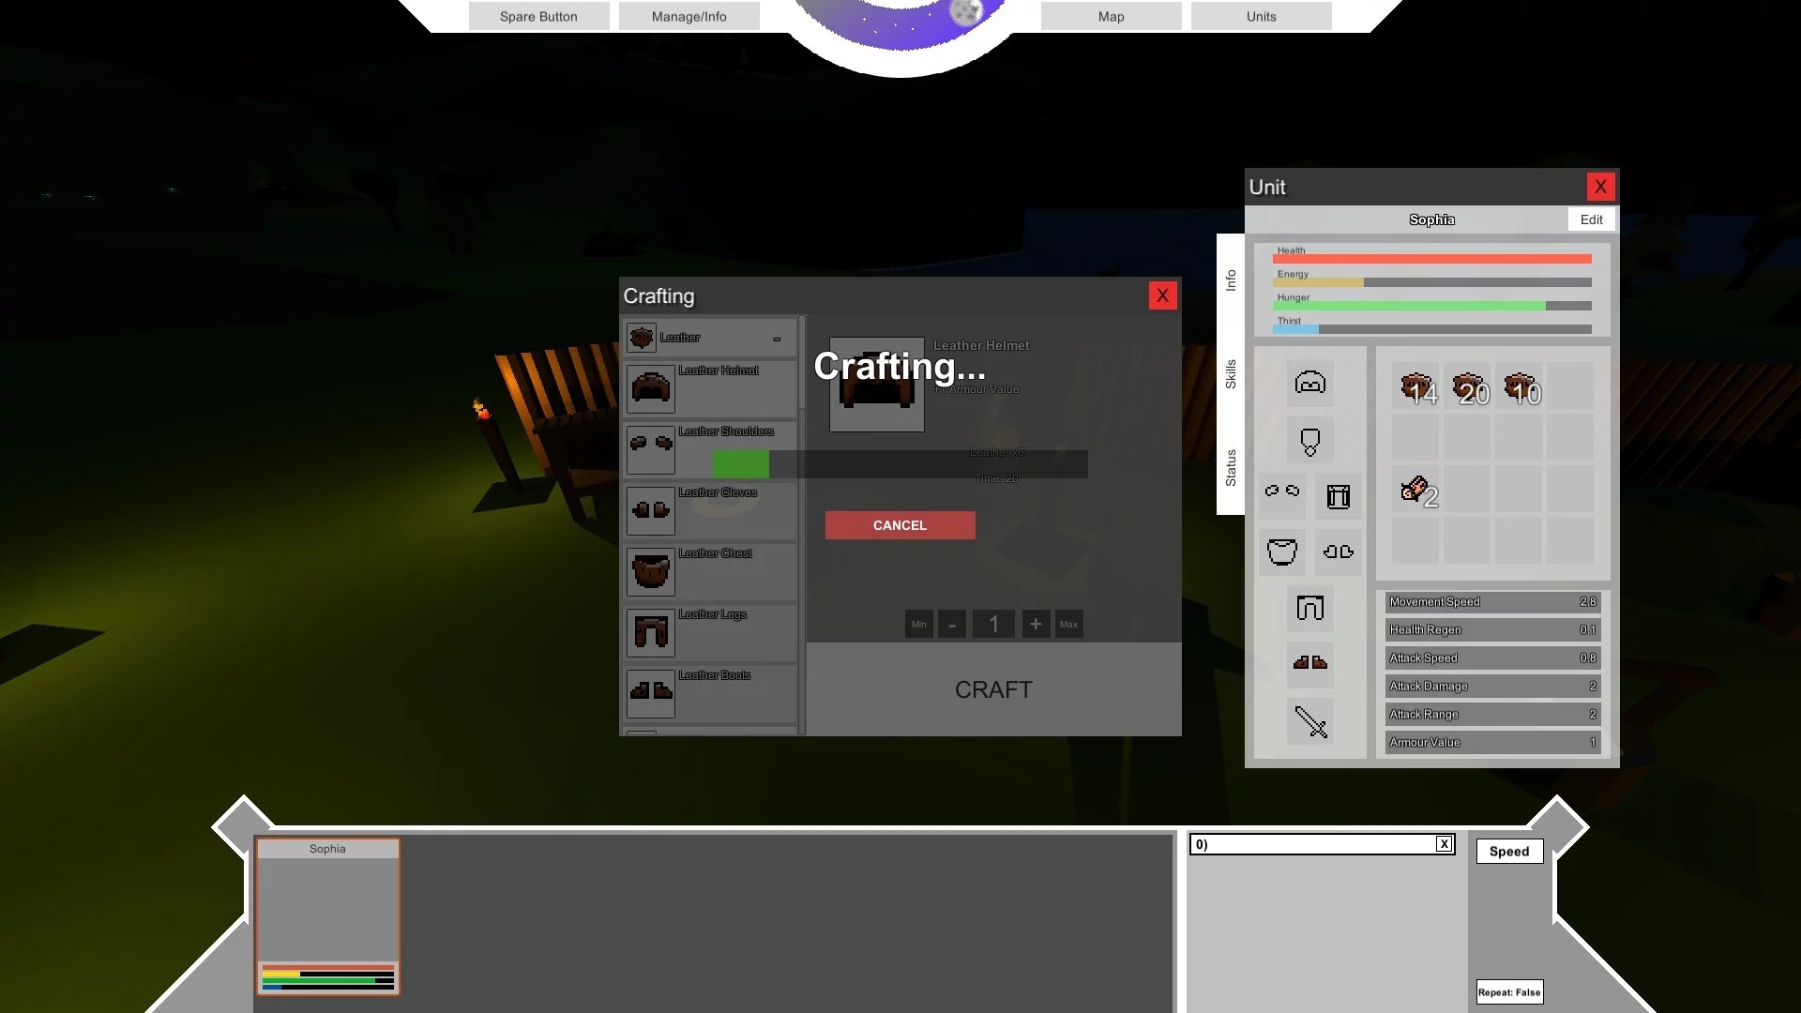Decrease crafting quantity with minus
The image size is (1801, 1013).
pyautogui.click(x=952, y=624)
